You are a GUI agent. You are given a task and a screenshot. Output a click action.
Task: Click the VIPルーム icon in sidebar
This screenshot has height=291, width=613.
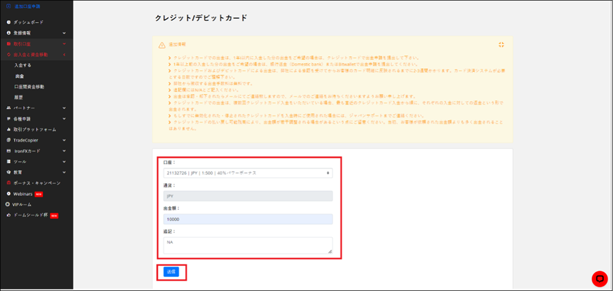[8, 205]
